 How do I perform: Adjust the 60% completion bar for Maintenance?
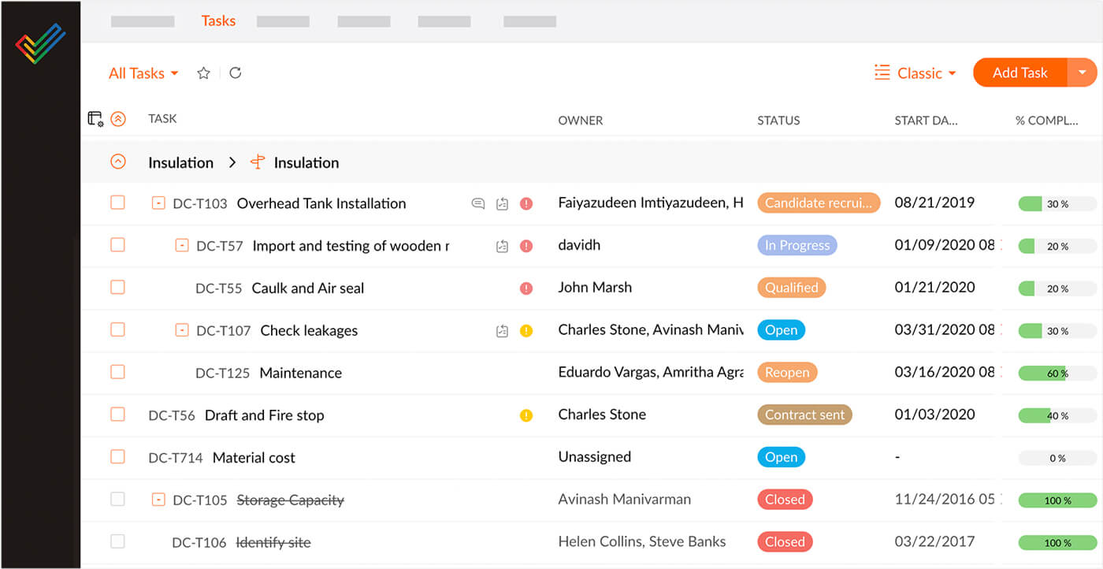coord(1057,374)
